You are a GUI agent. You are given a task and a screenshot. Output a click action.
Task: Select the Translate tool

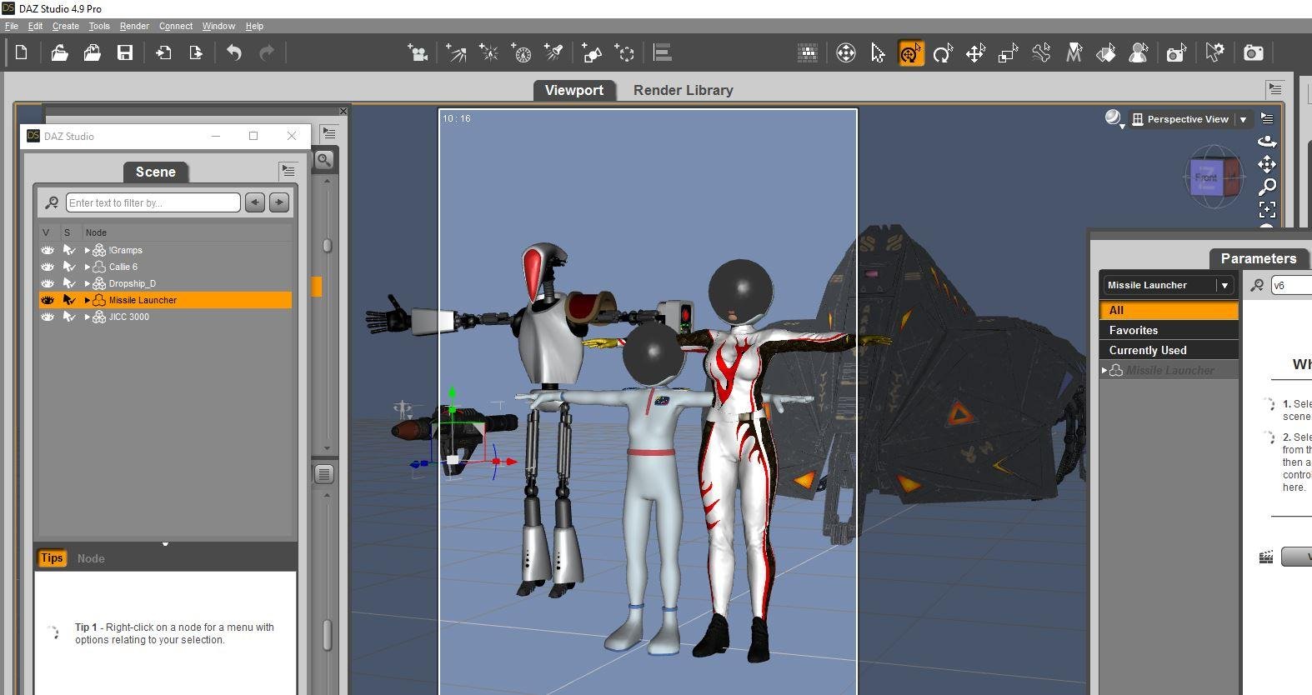click(x=975, y=53)
